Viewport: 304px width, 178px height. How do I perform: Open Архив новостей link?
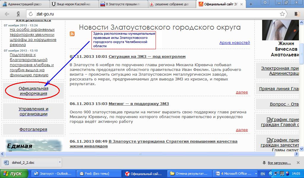235,42
